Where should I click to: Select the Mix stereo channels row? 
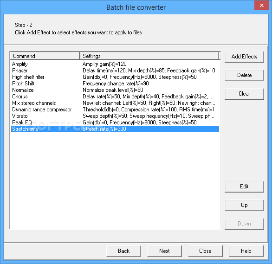[x=115, y=103]
